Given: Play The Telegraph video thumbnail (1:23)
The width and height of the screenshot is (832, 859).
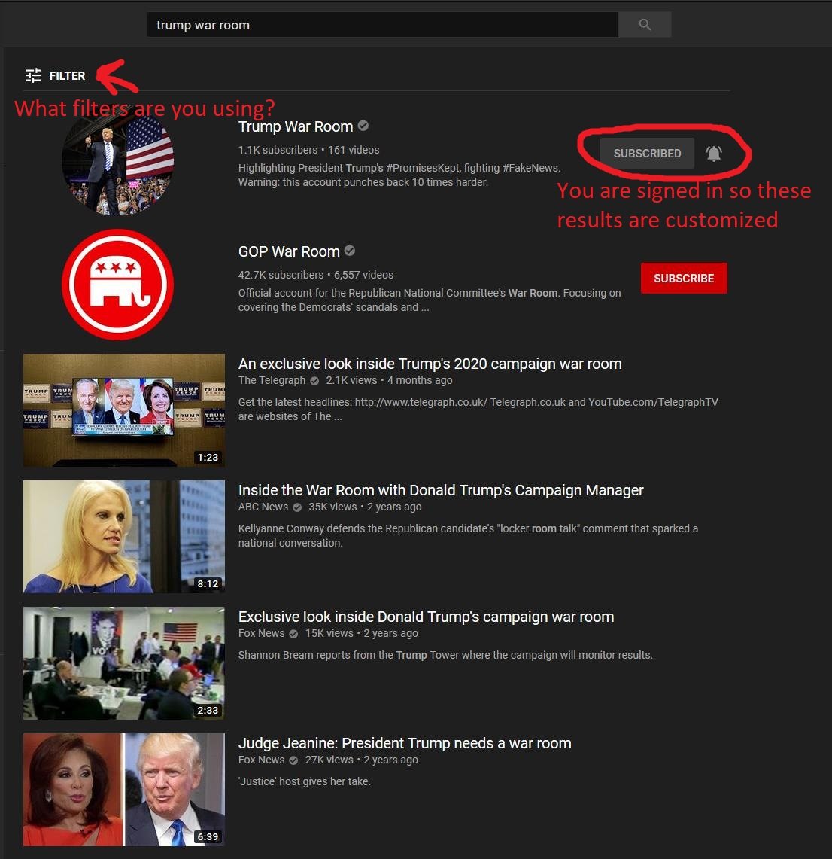Looking at the screenshot, I should point(123,410).
